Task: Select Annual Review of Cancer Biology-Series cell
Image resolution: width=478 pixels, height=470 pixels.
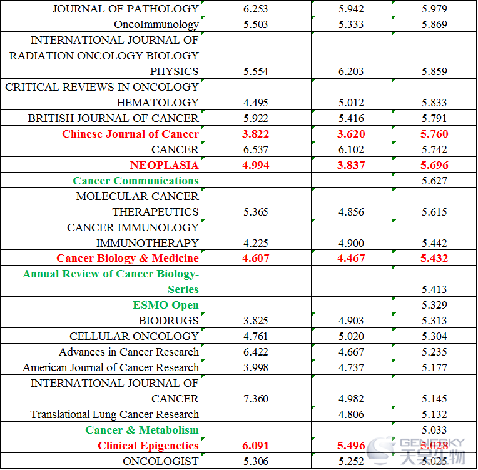Action: click(x=101, y=281)
